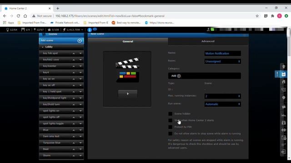This screenshot has height=163, width=291.
Task: Open the Imported From Fire bookmark folder
Action: (x=32, y=23)
